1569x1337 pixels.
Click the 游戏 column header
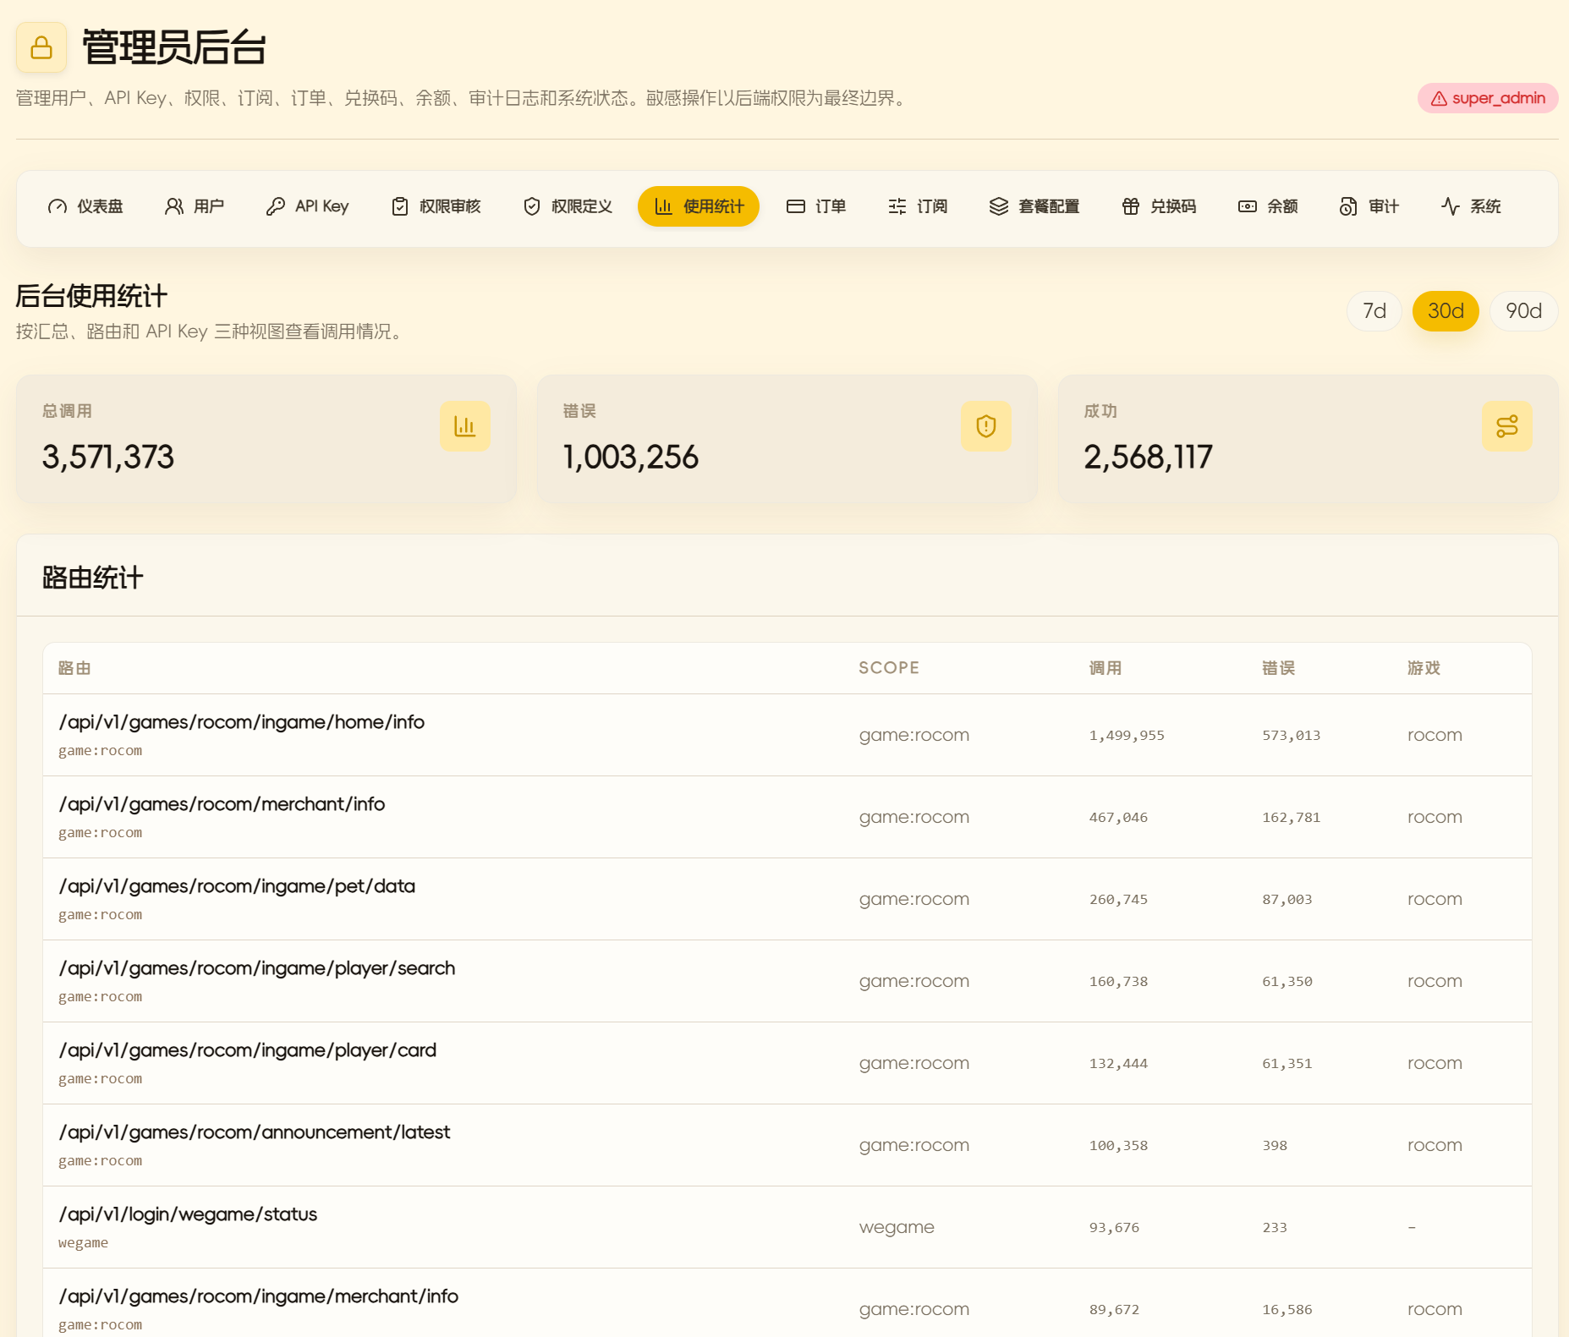point(1424,668)
